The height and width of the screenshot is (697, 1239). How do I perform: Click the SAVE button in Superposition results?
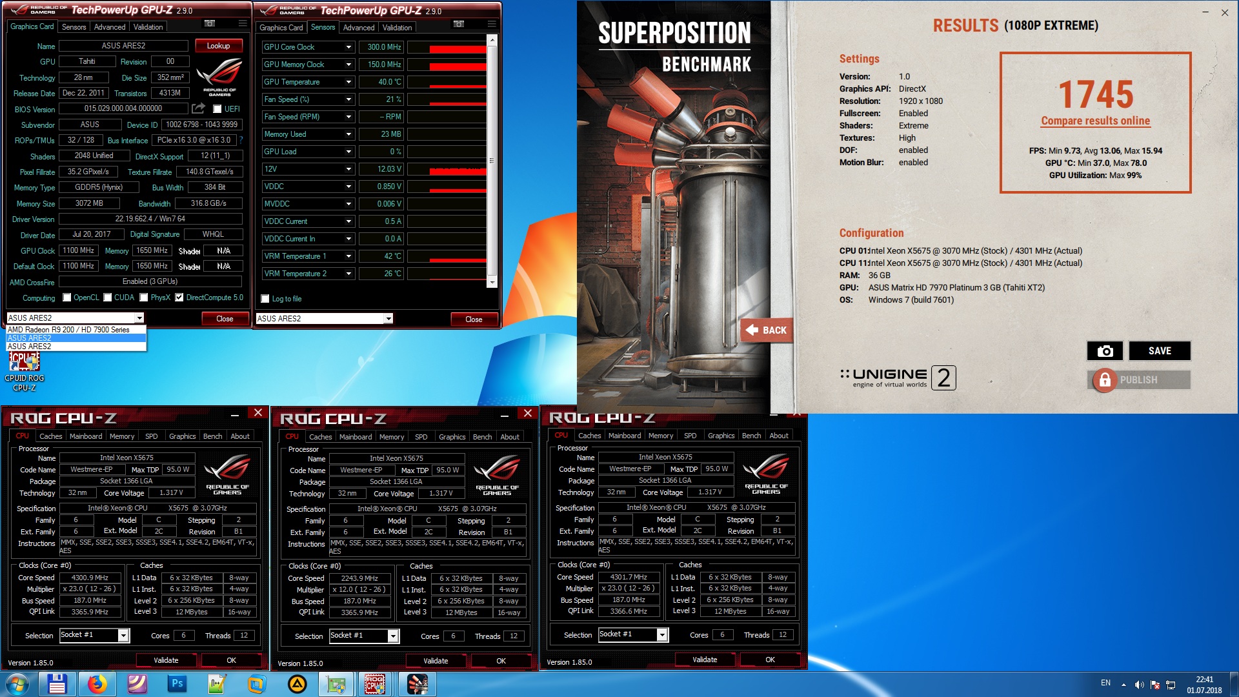(x=1160, y=350)
